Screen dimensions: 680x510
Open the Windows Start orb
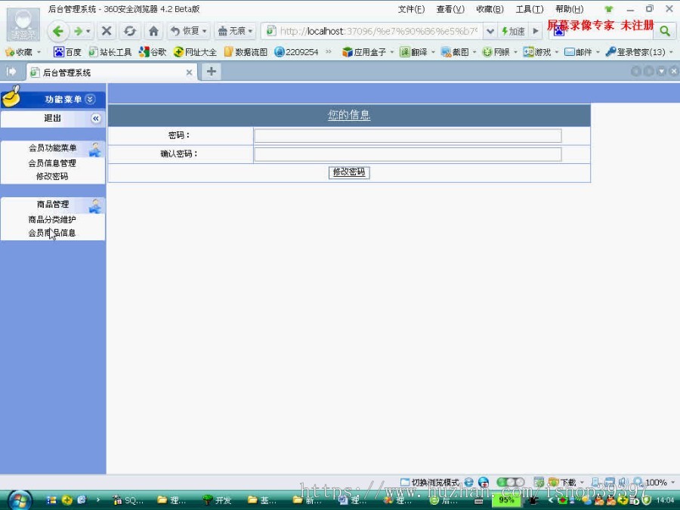[x=20, y=500]
